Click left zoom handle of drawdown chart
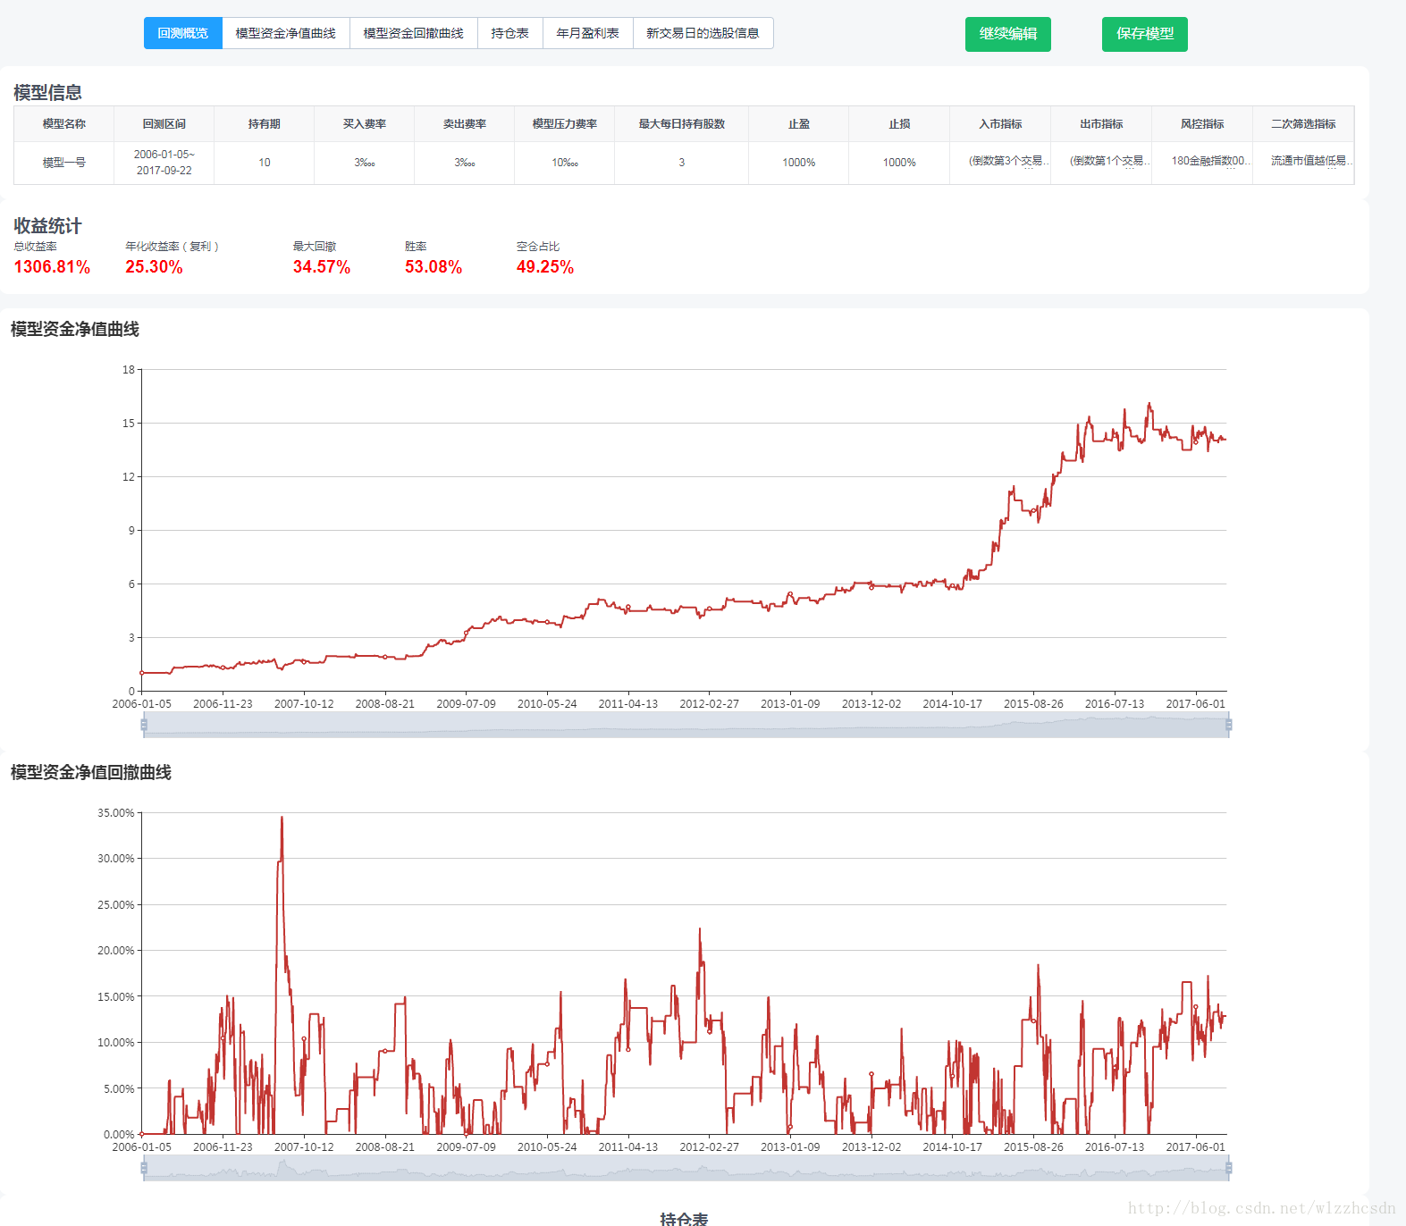 (x=144, y=1168)
